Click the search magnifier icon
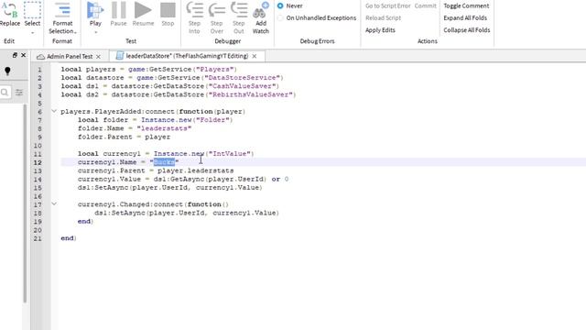Viewport: 586px width, 330px height. (5, 92)
